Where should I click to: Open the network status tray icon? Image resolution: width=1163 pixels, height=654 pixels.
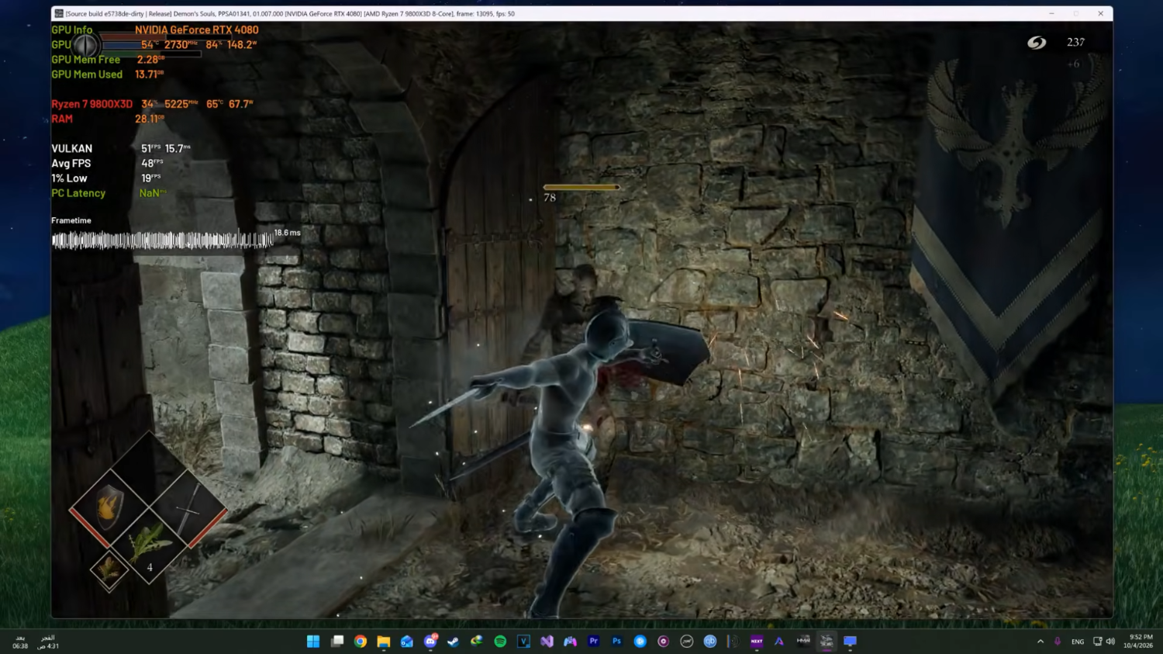point(1097,642)
